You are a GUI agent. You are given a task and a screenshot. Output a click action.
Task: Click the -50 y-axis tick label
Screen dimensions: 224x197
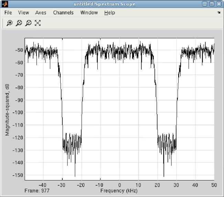pyautogui.click(x=19, y=50)
